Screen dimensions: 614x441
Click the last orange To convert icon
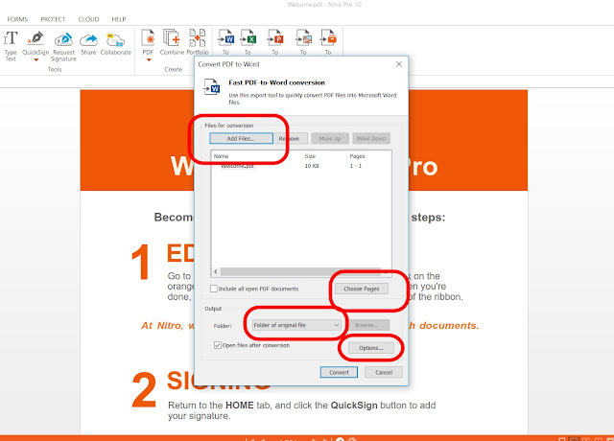coord(328,38)
